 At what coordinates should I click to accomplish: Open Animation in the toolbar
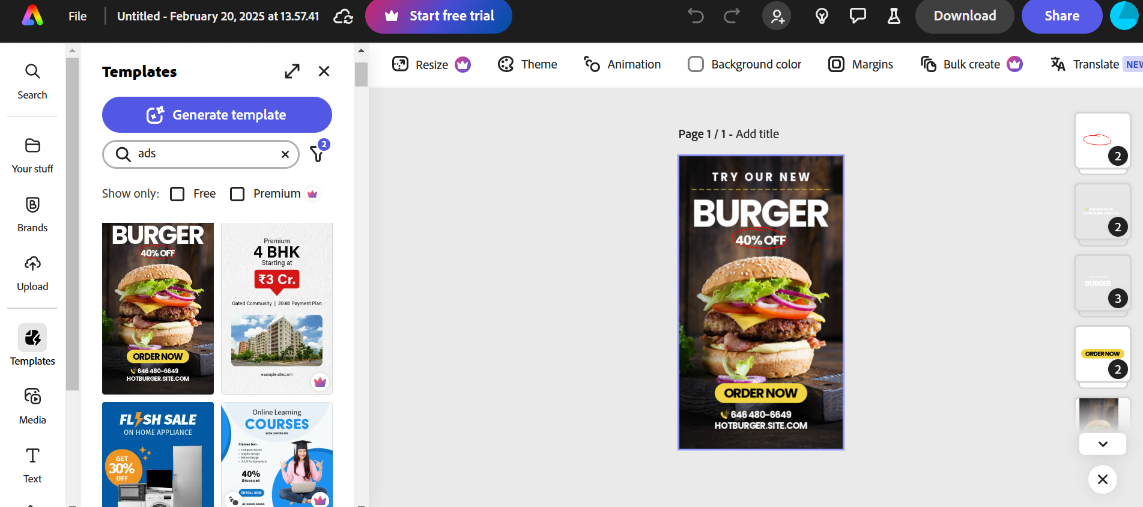tap(622, 64)
